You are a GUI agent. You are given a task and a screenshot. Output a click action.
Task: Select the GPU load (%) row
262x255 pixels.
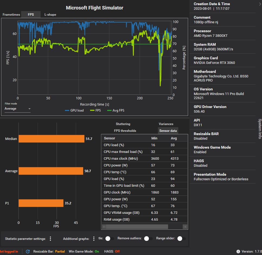tap(144, 179)
